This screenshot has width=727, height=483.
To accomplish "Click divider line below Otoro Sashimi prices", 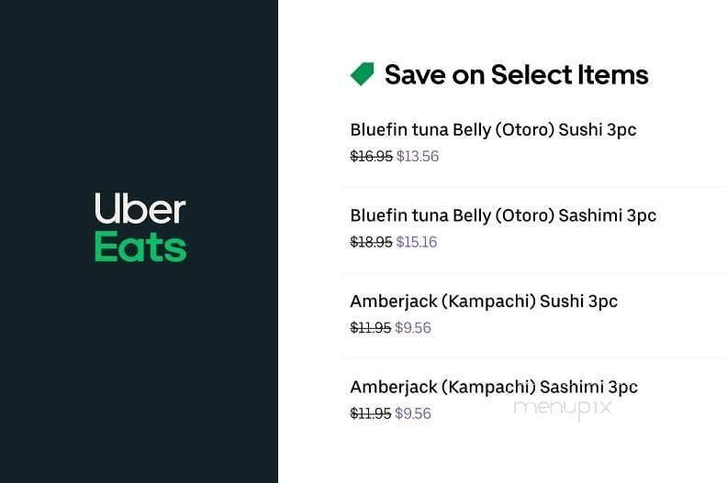I will [x=532, y=272].
